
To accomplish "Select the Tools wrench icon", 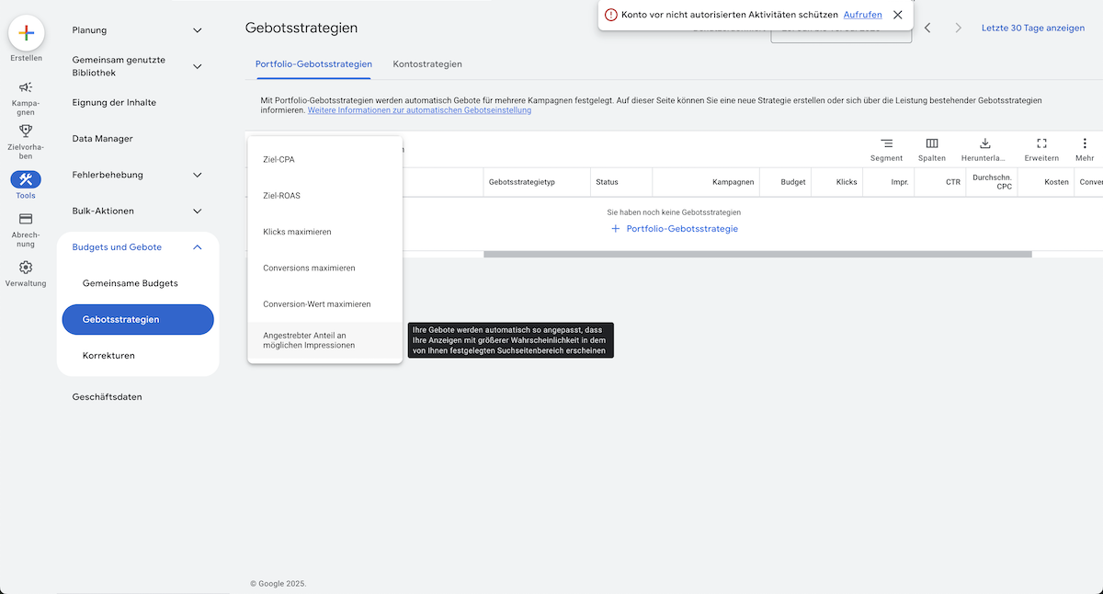I will click(26, 179).
